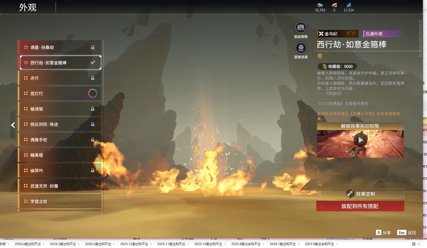
Task: Open the color ring on 孤灯行
Action: (x=92, y=93)
